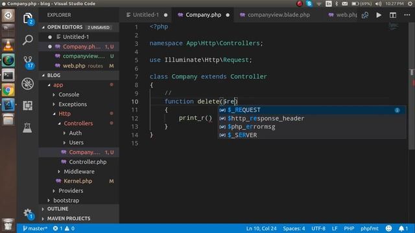This screenshot has width=415, height=233.
Task: Open the Explorer view in activity bar
Action: point(28,19)
